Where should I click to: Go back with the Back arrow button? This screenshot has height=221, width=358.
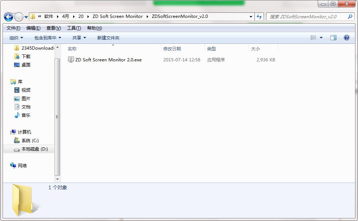click(8, 17)
